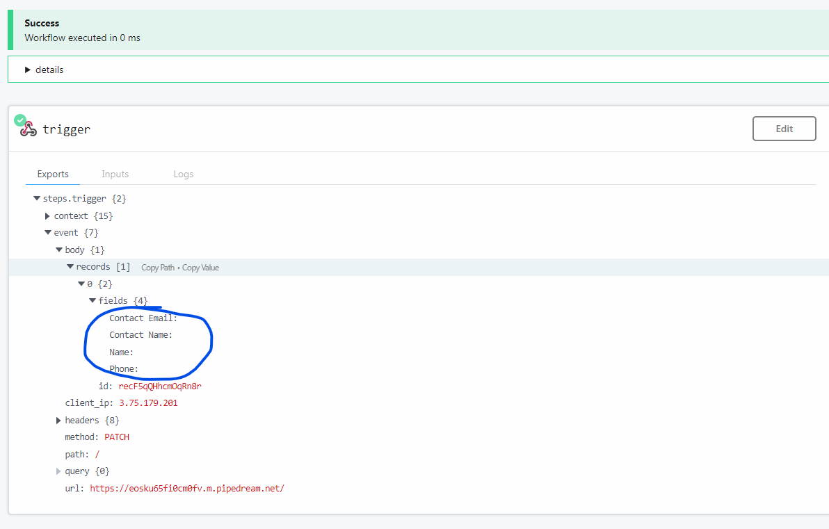Expand the details disclosure triangle

coord(28,70)
